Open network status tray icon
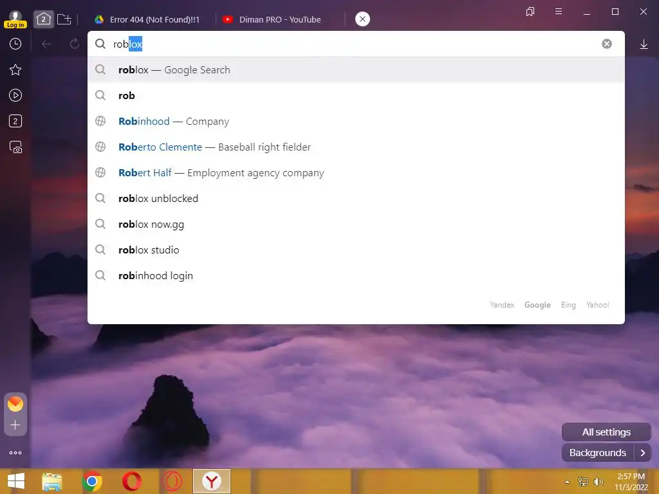The image size is (659, 494). (x=583, y=482)
